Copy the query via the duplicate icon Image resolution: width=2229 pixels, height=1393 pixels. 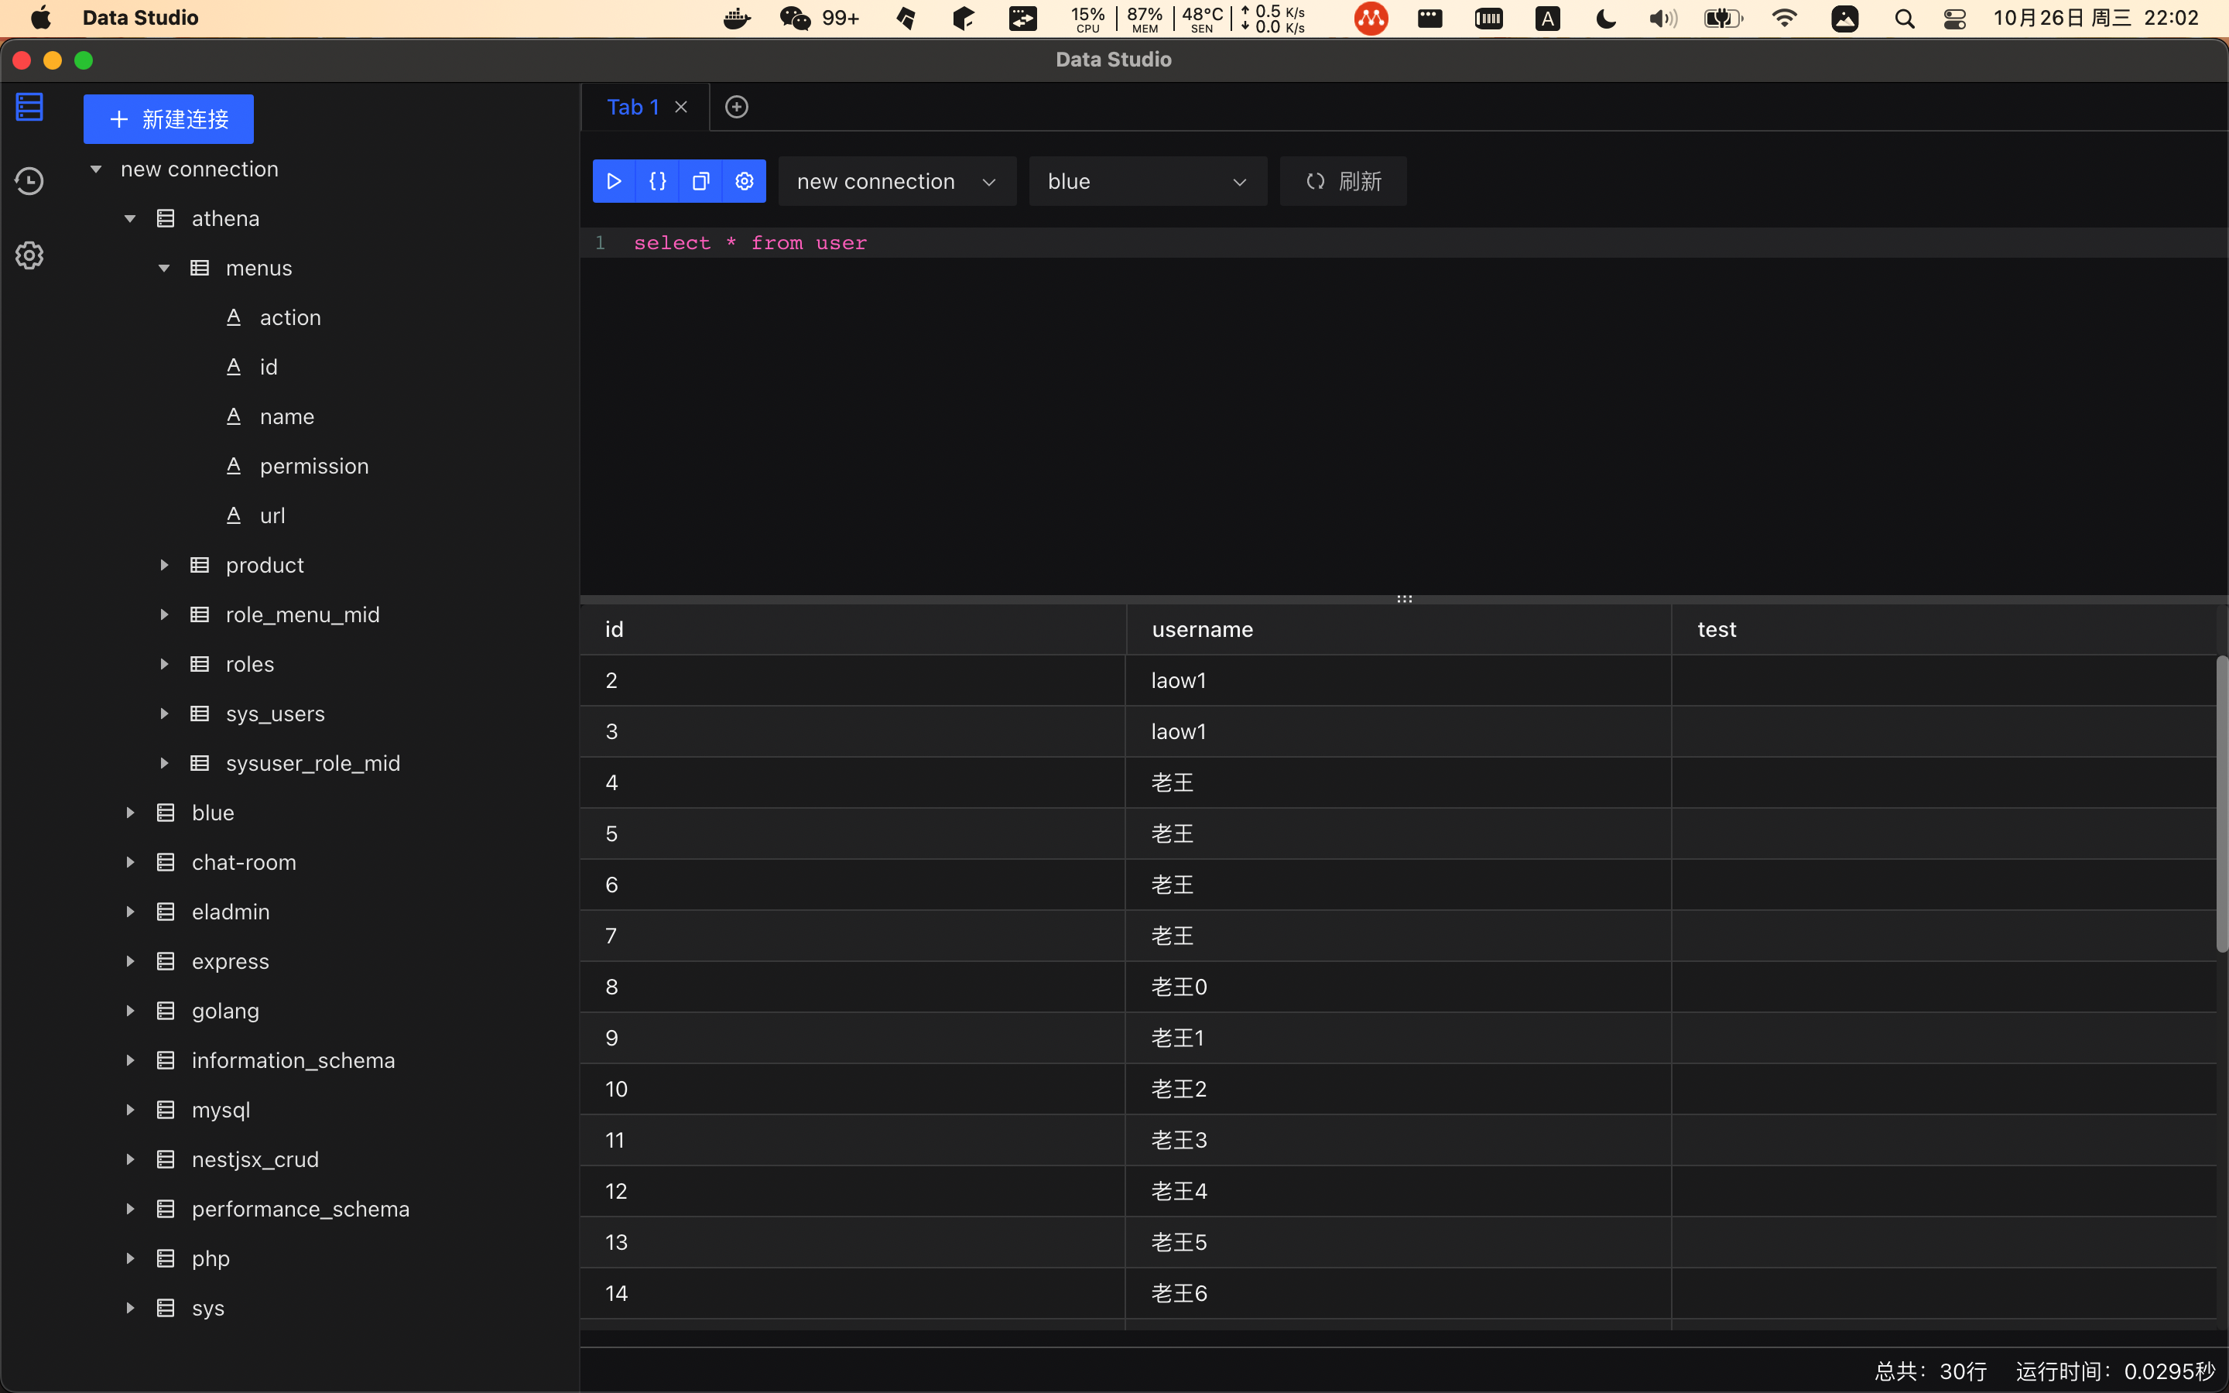(700, 180)
